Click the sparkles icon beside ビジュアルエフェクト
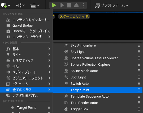This screenshot has width=143, height=113. click(8, 78)
